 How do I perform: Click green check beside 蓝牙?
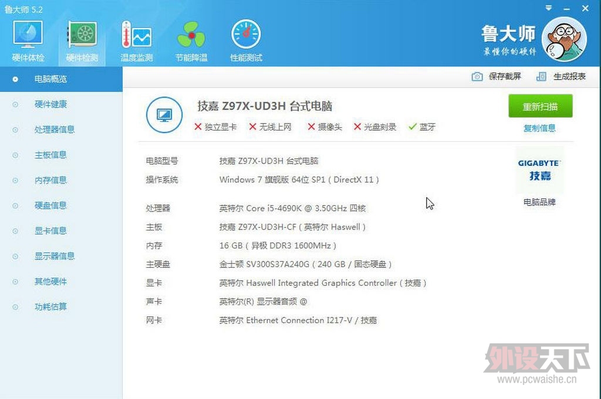[x=413, y=127]
